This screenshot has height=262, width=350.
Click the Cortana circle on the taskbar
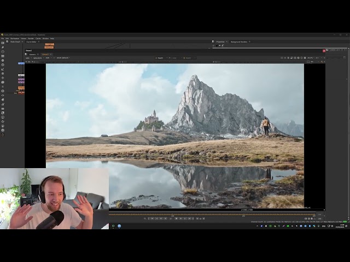113,226
